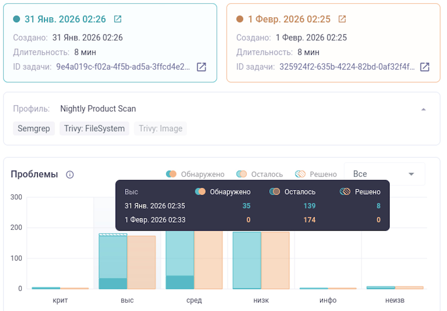Select the Semgrep scanner tag

click(34, 128)
